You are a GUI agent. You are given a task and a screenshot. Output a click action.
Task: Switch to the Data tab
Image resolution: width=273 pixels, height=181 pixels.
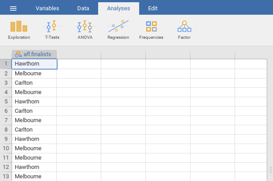click(x=83, y=8)
